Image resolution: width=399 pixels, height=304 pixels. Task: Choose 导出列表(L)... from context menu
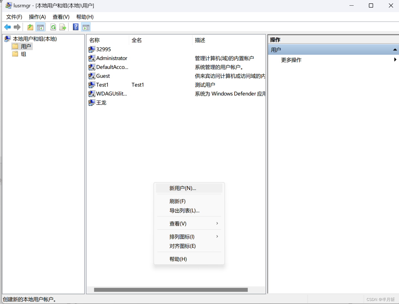click(189, 211)
